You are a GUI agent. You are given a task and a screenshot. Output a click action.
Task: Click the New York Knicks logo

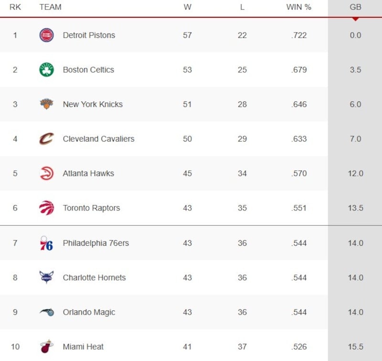pyautogui.click(x=46, y=104)
